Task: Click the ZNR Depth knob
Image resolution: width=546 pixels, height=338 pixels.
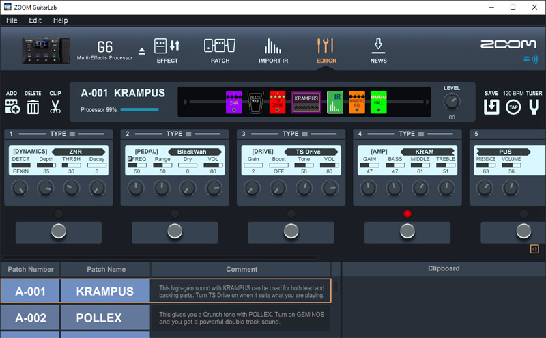Action: pyautogui.click(x=46, y=188)
